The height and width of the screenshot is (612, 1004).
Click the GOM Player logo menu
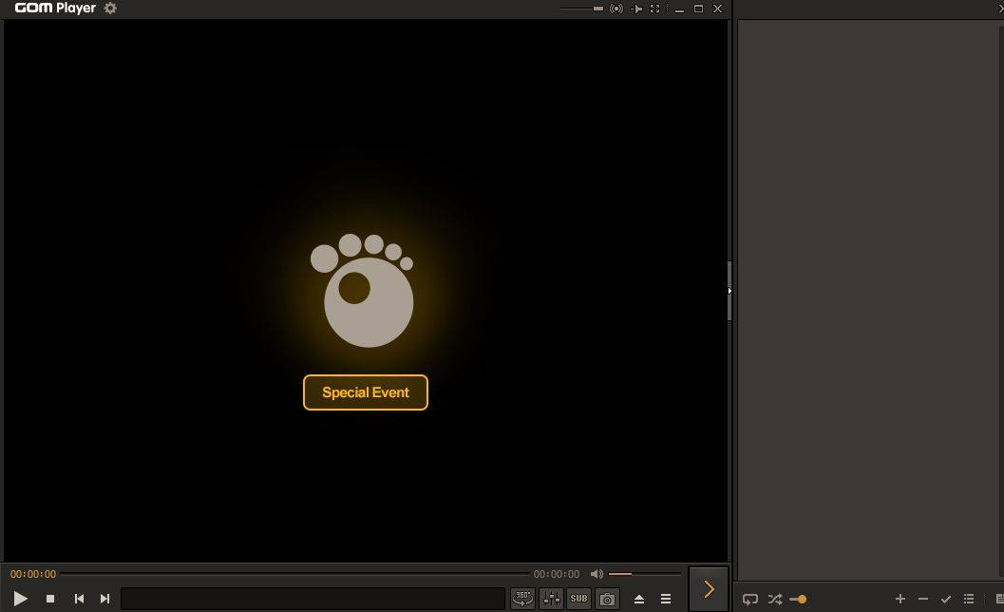[55, 9]
